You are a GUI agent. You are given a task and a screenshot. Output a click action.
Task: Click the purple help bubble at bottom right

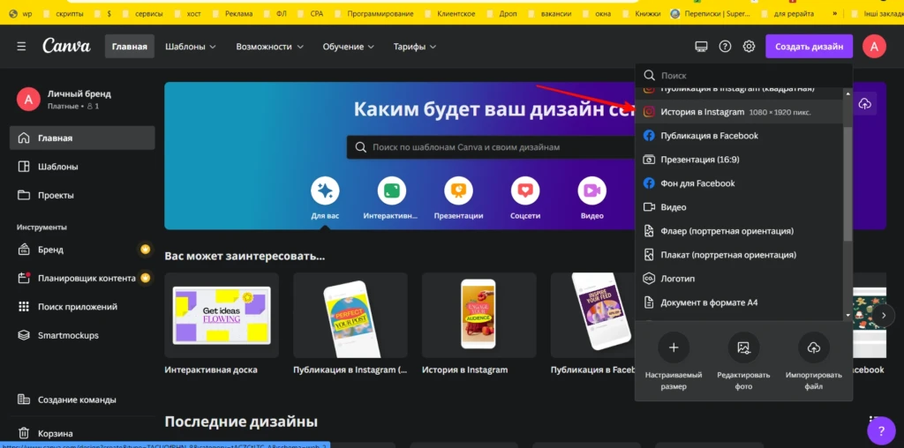point(881,430)
